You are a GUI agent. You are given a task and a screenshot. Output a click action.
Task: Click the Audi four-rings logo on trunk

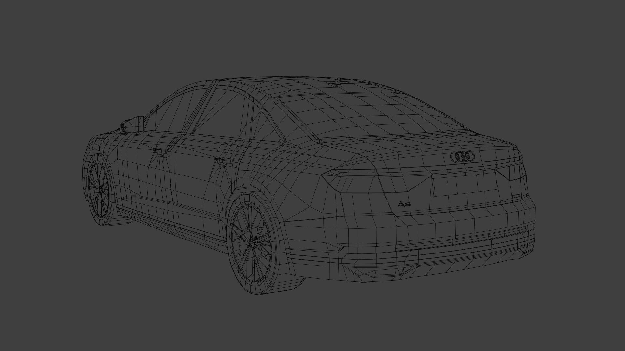pos(462,157)
